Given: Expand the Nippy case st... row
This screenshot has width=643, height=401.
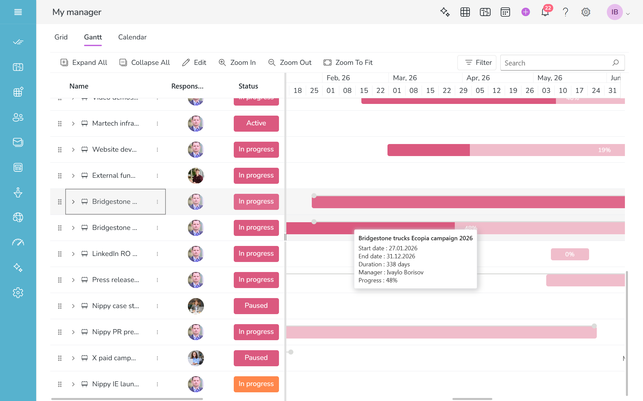Looking at the screenshot, I should [x=73, y=306].
